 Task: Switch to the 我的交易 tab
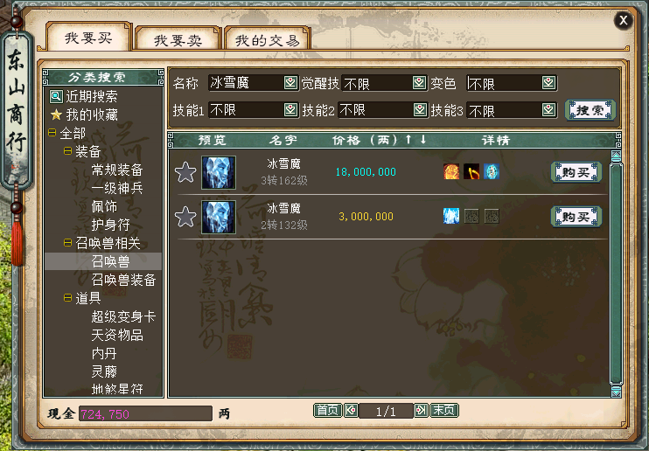point(267,40)
